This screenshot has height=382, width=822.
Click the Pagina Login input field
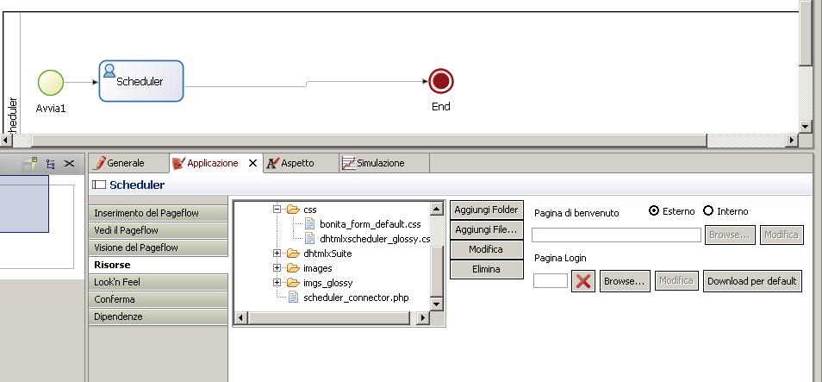(551, 281)
